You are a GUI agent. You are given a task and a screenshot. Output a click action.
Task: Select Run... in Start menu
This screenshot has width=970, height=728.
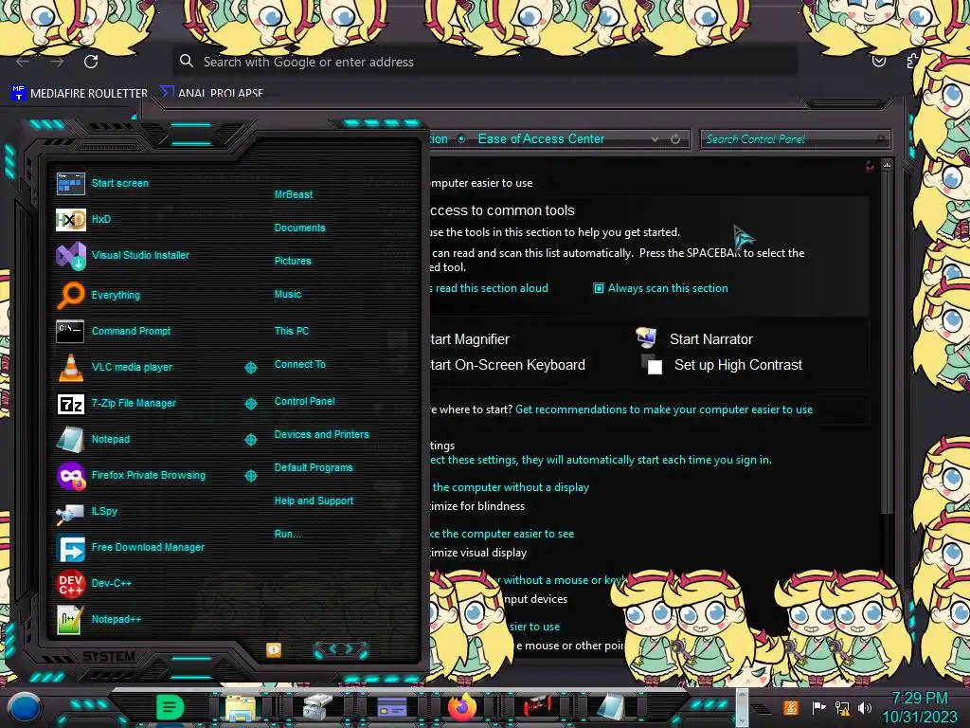click(287, 535)
